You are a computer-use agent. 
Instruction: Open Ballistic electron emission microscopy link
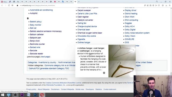(46, 31)
